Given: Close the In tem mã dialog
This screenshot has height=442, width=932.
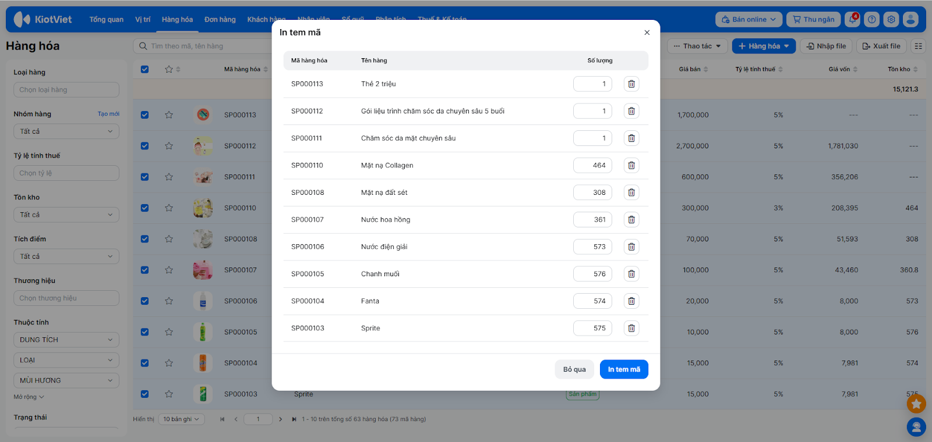Looking at the screenshot, I should [647, 33].
